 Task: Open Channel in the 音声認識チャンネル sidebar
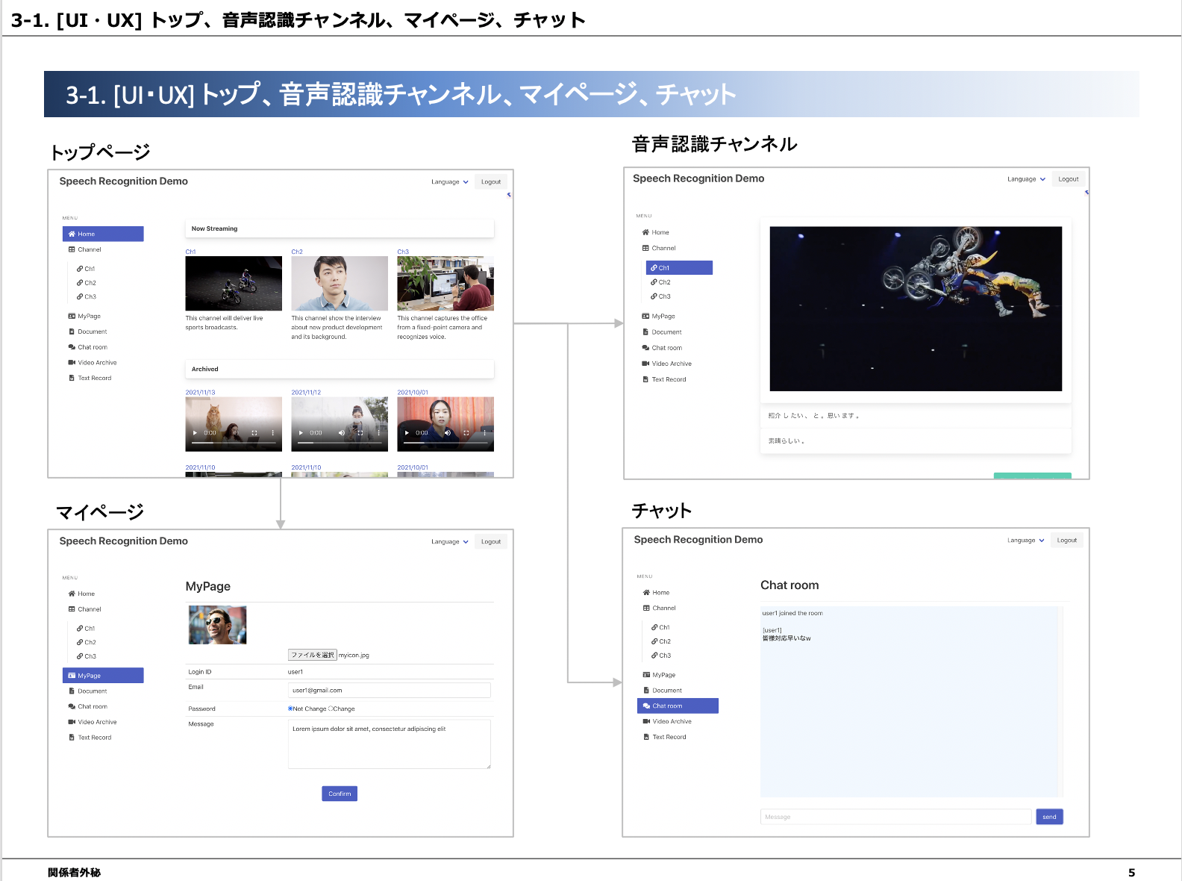coord(659,248)
